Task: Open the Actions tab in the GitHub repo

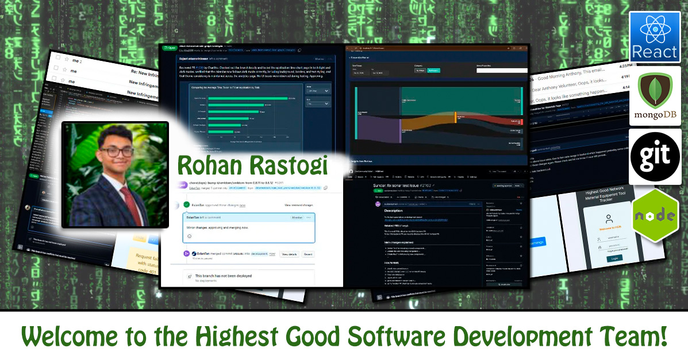Action: (x=398, y=177)
